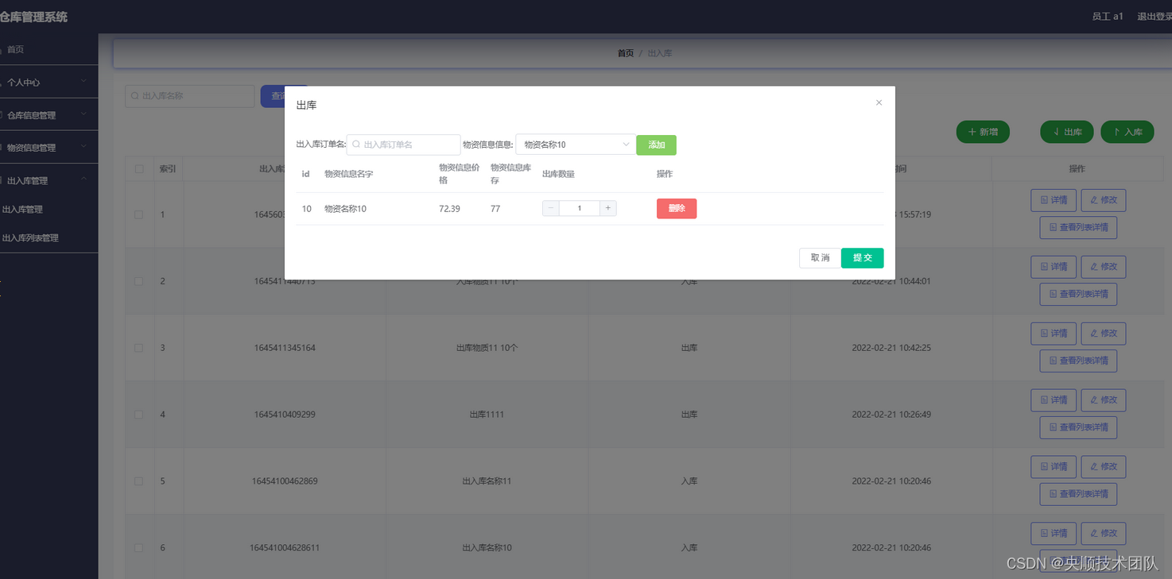This screenshot has width=1172, height=579.
Task: Toggle the select-all header checkbox
Action: [x=139, y=169]
